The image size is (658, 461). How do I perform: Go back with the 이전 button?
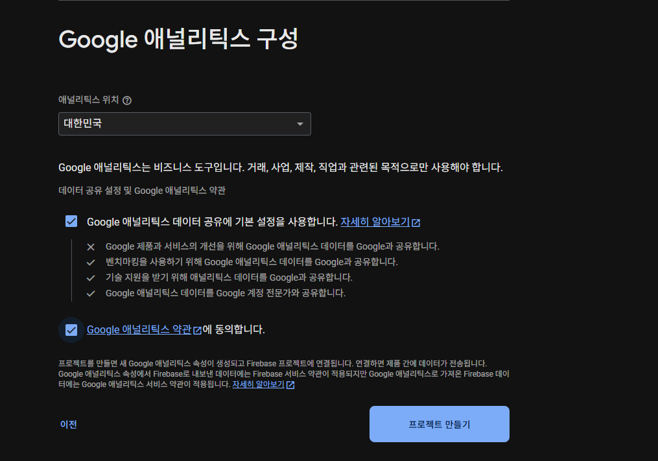(x=69, y=425)
